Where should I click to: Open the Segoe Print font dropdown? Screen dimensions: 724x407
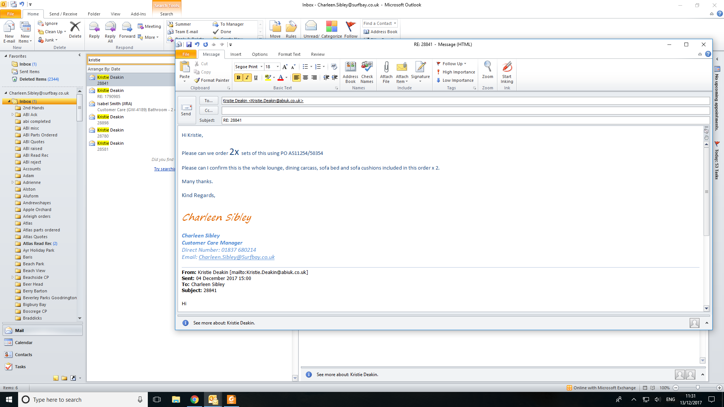click(x=261, y=67)
